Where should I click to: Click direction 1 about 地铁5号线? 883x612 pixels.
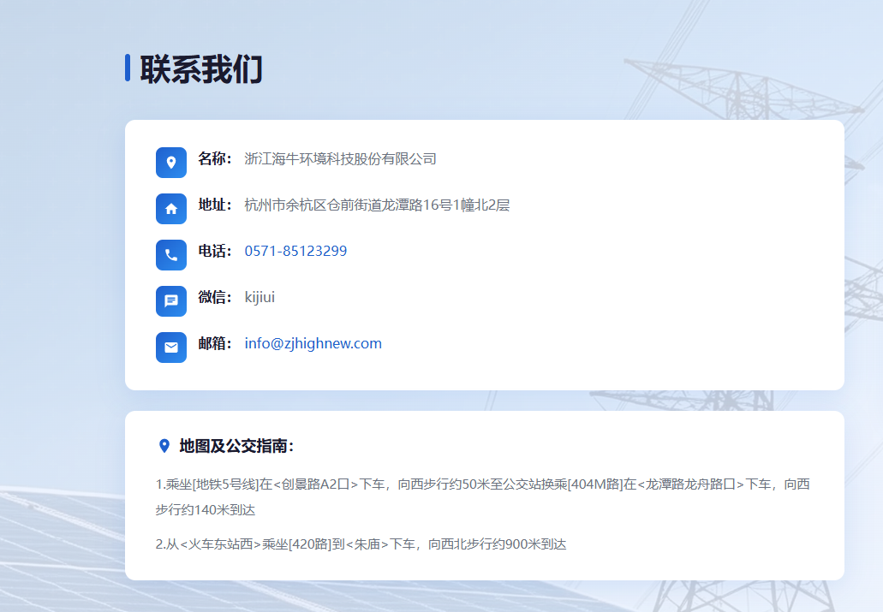[482, 497]
